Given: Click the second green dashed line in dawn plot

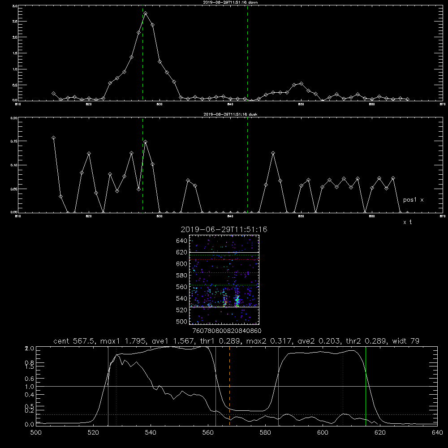Looking at the screenshot, I should [x=247, y=53].
